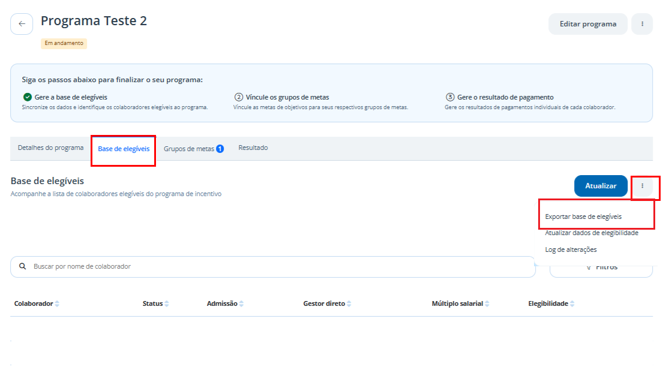Sort by Gestor direto column arrows
Viewport: 669px width, 385px height.
[349, 303]
